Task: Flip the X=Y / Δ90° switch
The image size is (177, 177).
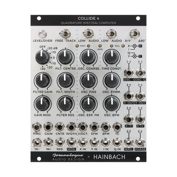Action: (x=135, y=34)
